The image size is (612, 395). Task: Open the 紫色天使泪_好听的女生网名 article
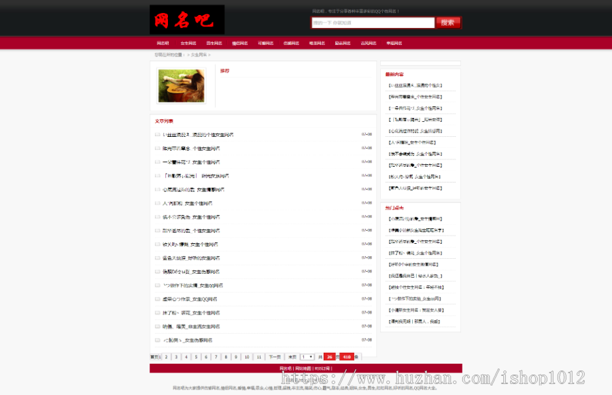[x=191, y=258]
